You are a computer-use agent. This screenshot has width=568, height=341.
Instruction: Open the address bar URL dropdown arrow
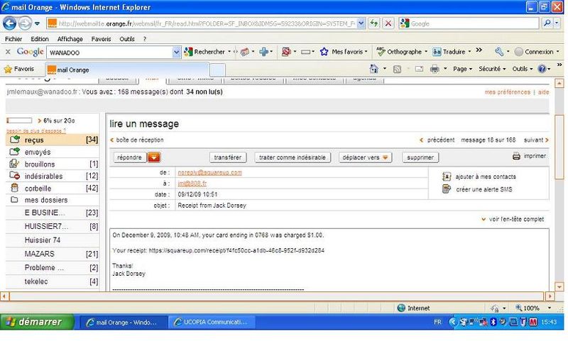click(361, 23)
